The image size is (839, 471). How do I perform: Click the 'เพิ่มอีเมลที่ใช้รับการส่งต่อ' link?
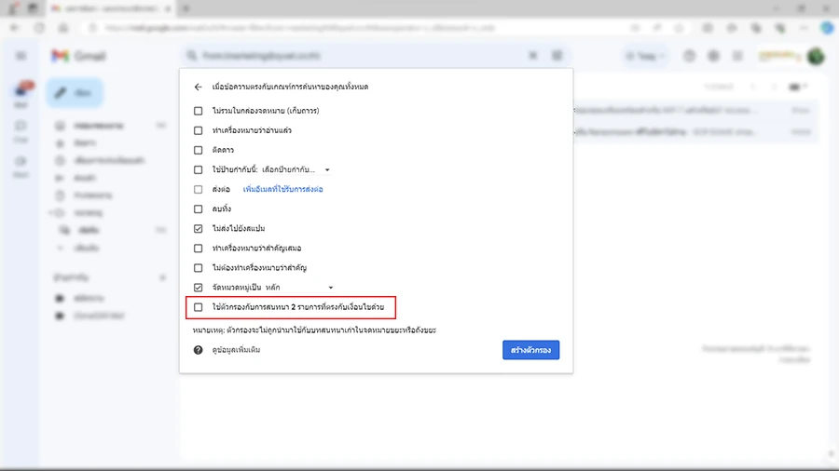pyautogui.click(x=282, y=189)
